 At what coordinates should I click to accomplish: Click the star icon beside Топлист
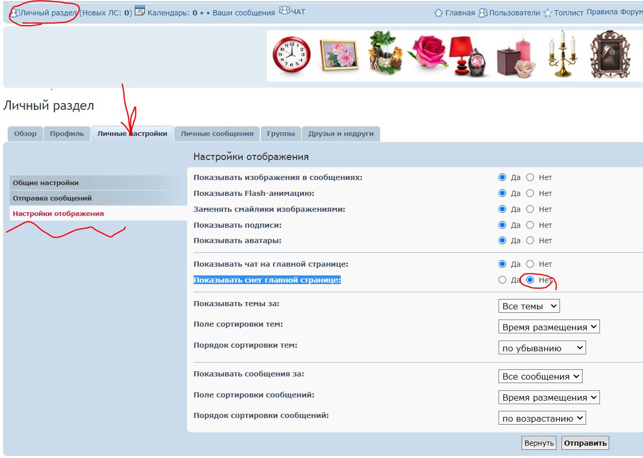(x=548, y=13)
